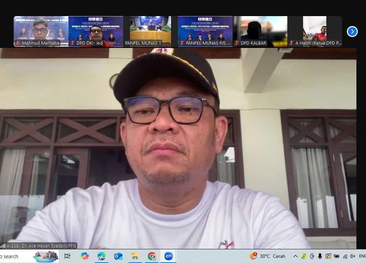Open Microsoft Edge from taskbar
The image size is (366, 263).
(101, 256)
